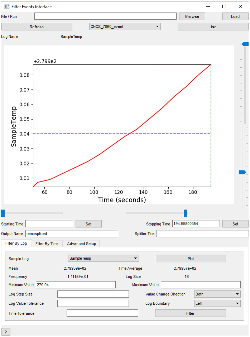Click the File / Run input field

pyautogui.click(x=105, y=16)
